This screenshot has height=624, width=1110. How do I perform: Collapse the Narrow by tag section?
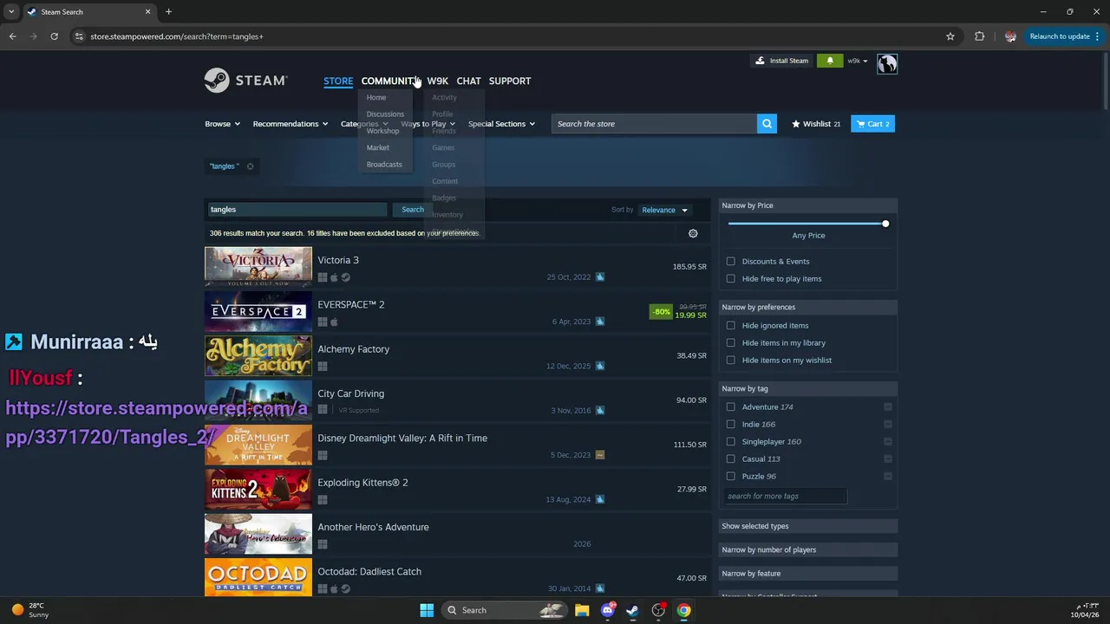coord(808,388)
